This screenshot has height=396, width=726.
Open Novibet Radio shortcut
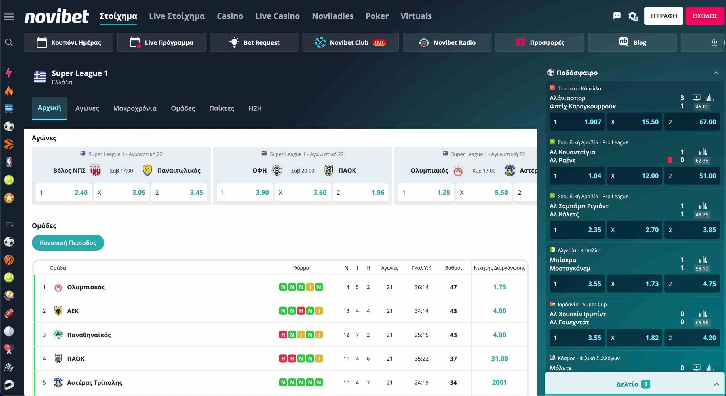point(447,42)
